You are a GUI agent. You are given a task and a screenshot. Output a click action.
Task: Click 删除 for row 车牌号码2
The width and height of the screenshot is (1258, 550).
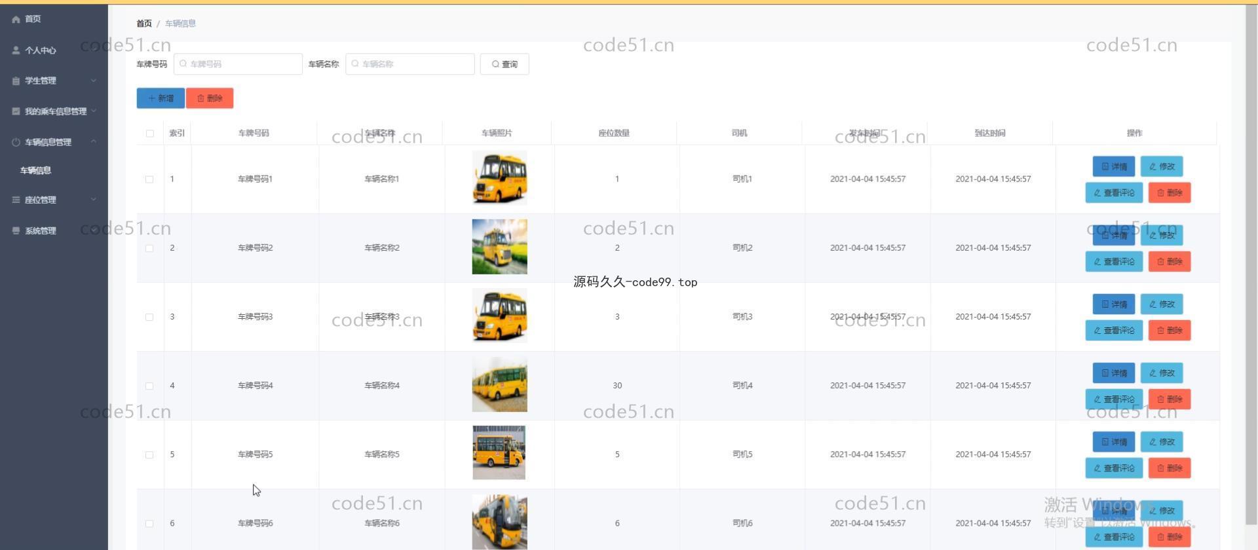pyautogui.click(x=1170, y=261)
